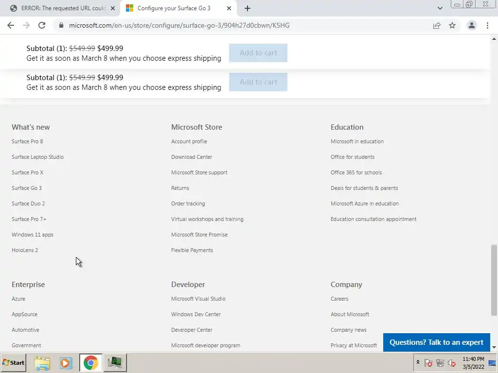Open Office for students link
Image resolution: width=498 pixels, height=373 pixels.
tap(353, 157)
